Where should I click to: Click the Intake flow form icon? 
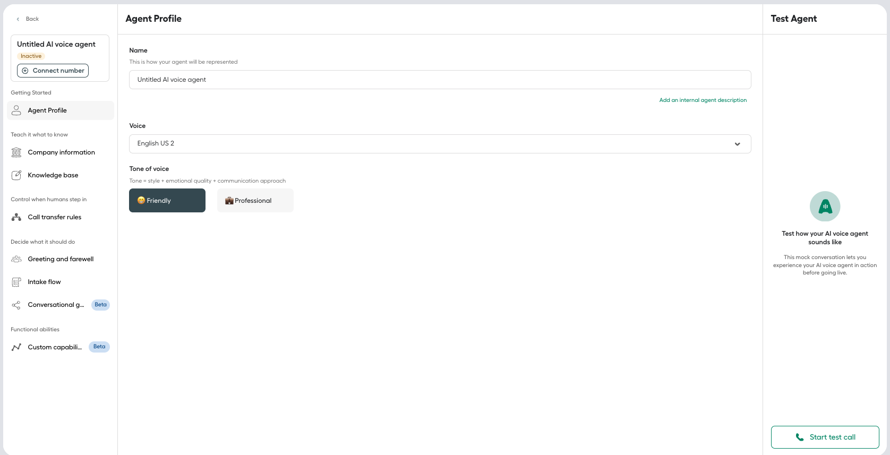tap(16, 282)
